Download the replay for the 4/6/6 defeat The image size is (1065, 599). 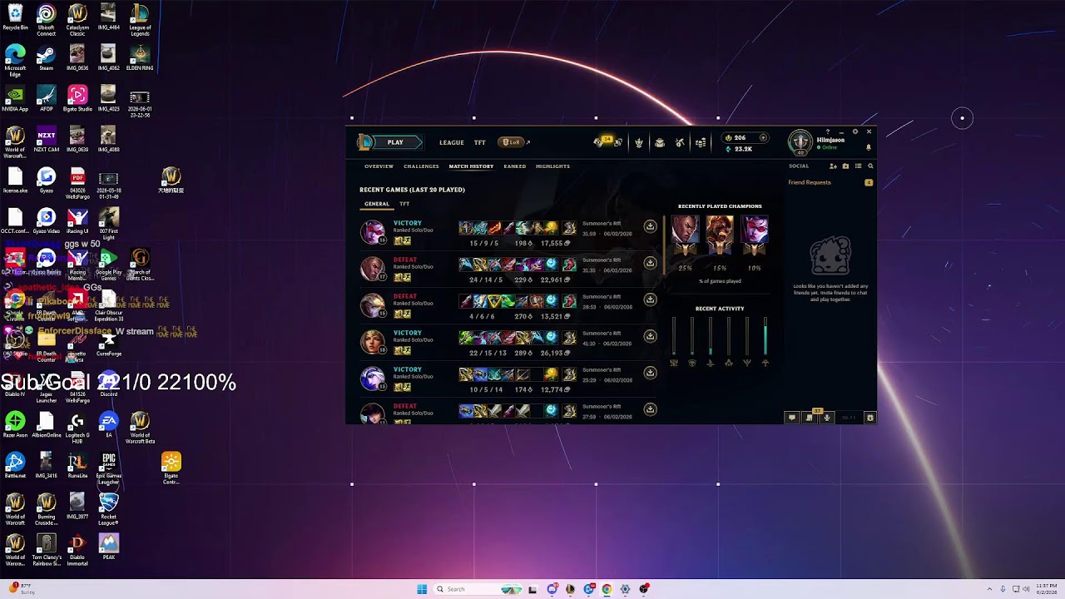650,299
